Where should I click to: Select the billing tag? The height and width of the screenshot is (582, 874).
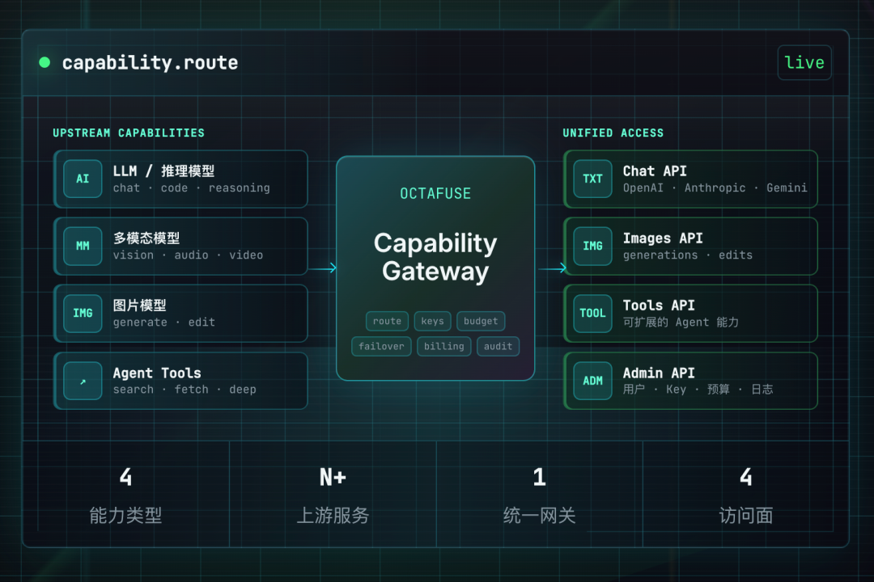tap(443, 347)
